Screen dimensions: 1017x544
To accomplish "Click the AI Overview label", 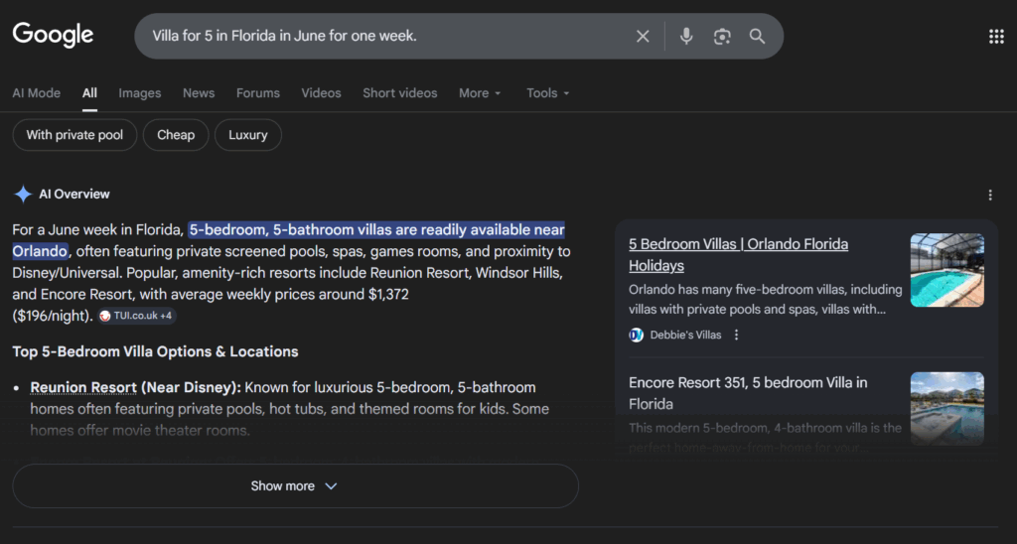I will pos(73,194).
